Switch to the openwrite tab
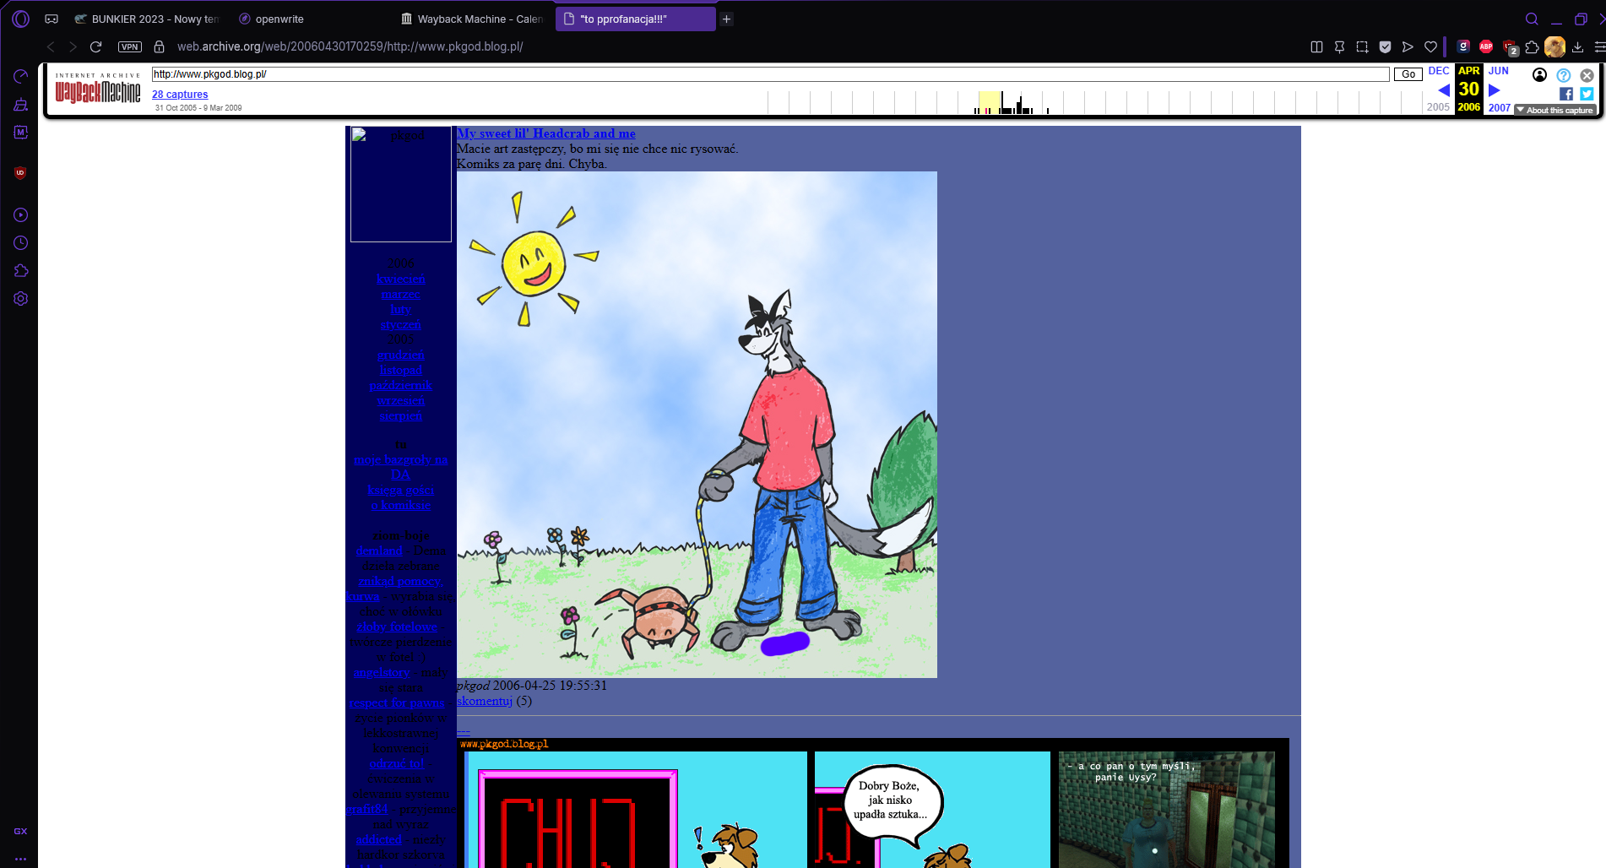Screen dimensions: 1606x868 coord(279,19)
